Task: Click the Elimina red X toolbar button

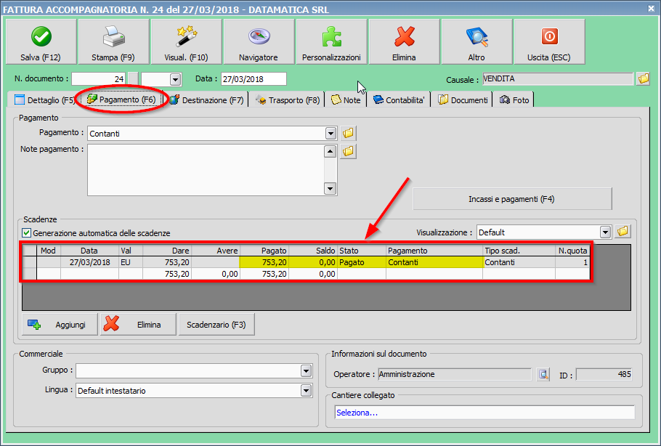Action: (x=404, y=41)
